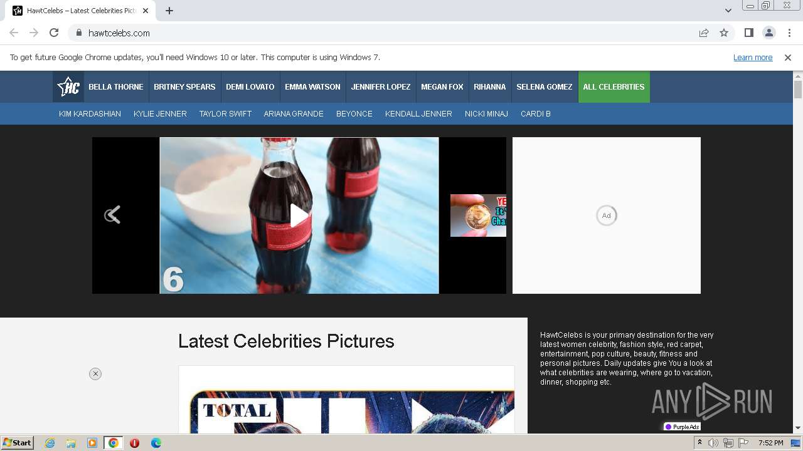Open the SELENA GOMEZ menu item
The height and width of the screenshot is (451, 803).
coord(545,86)
